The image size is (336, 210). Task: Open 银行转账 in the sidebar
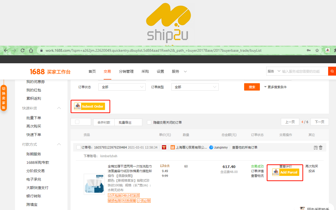point(34,196)
